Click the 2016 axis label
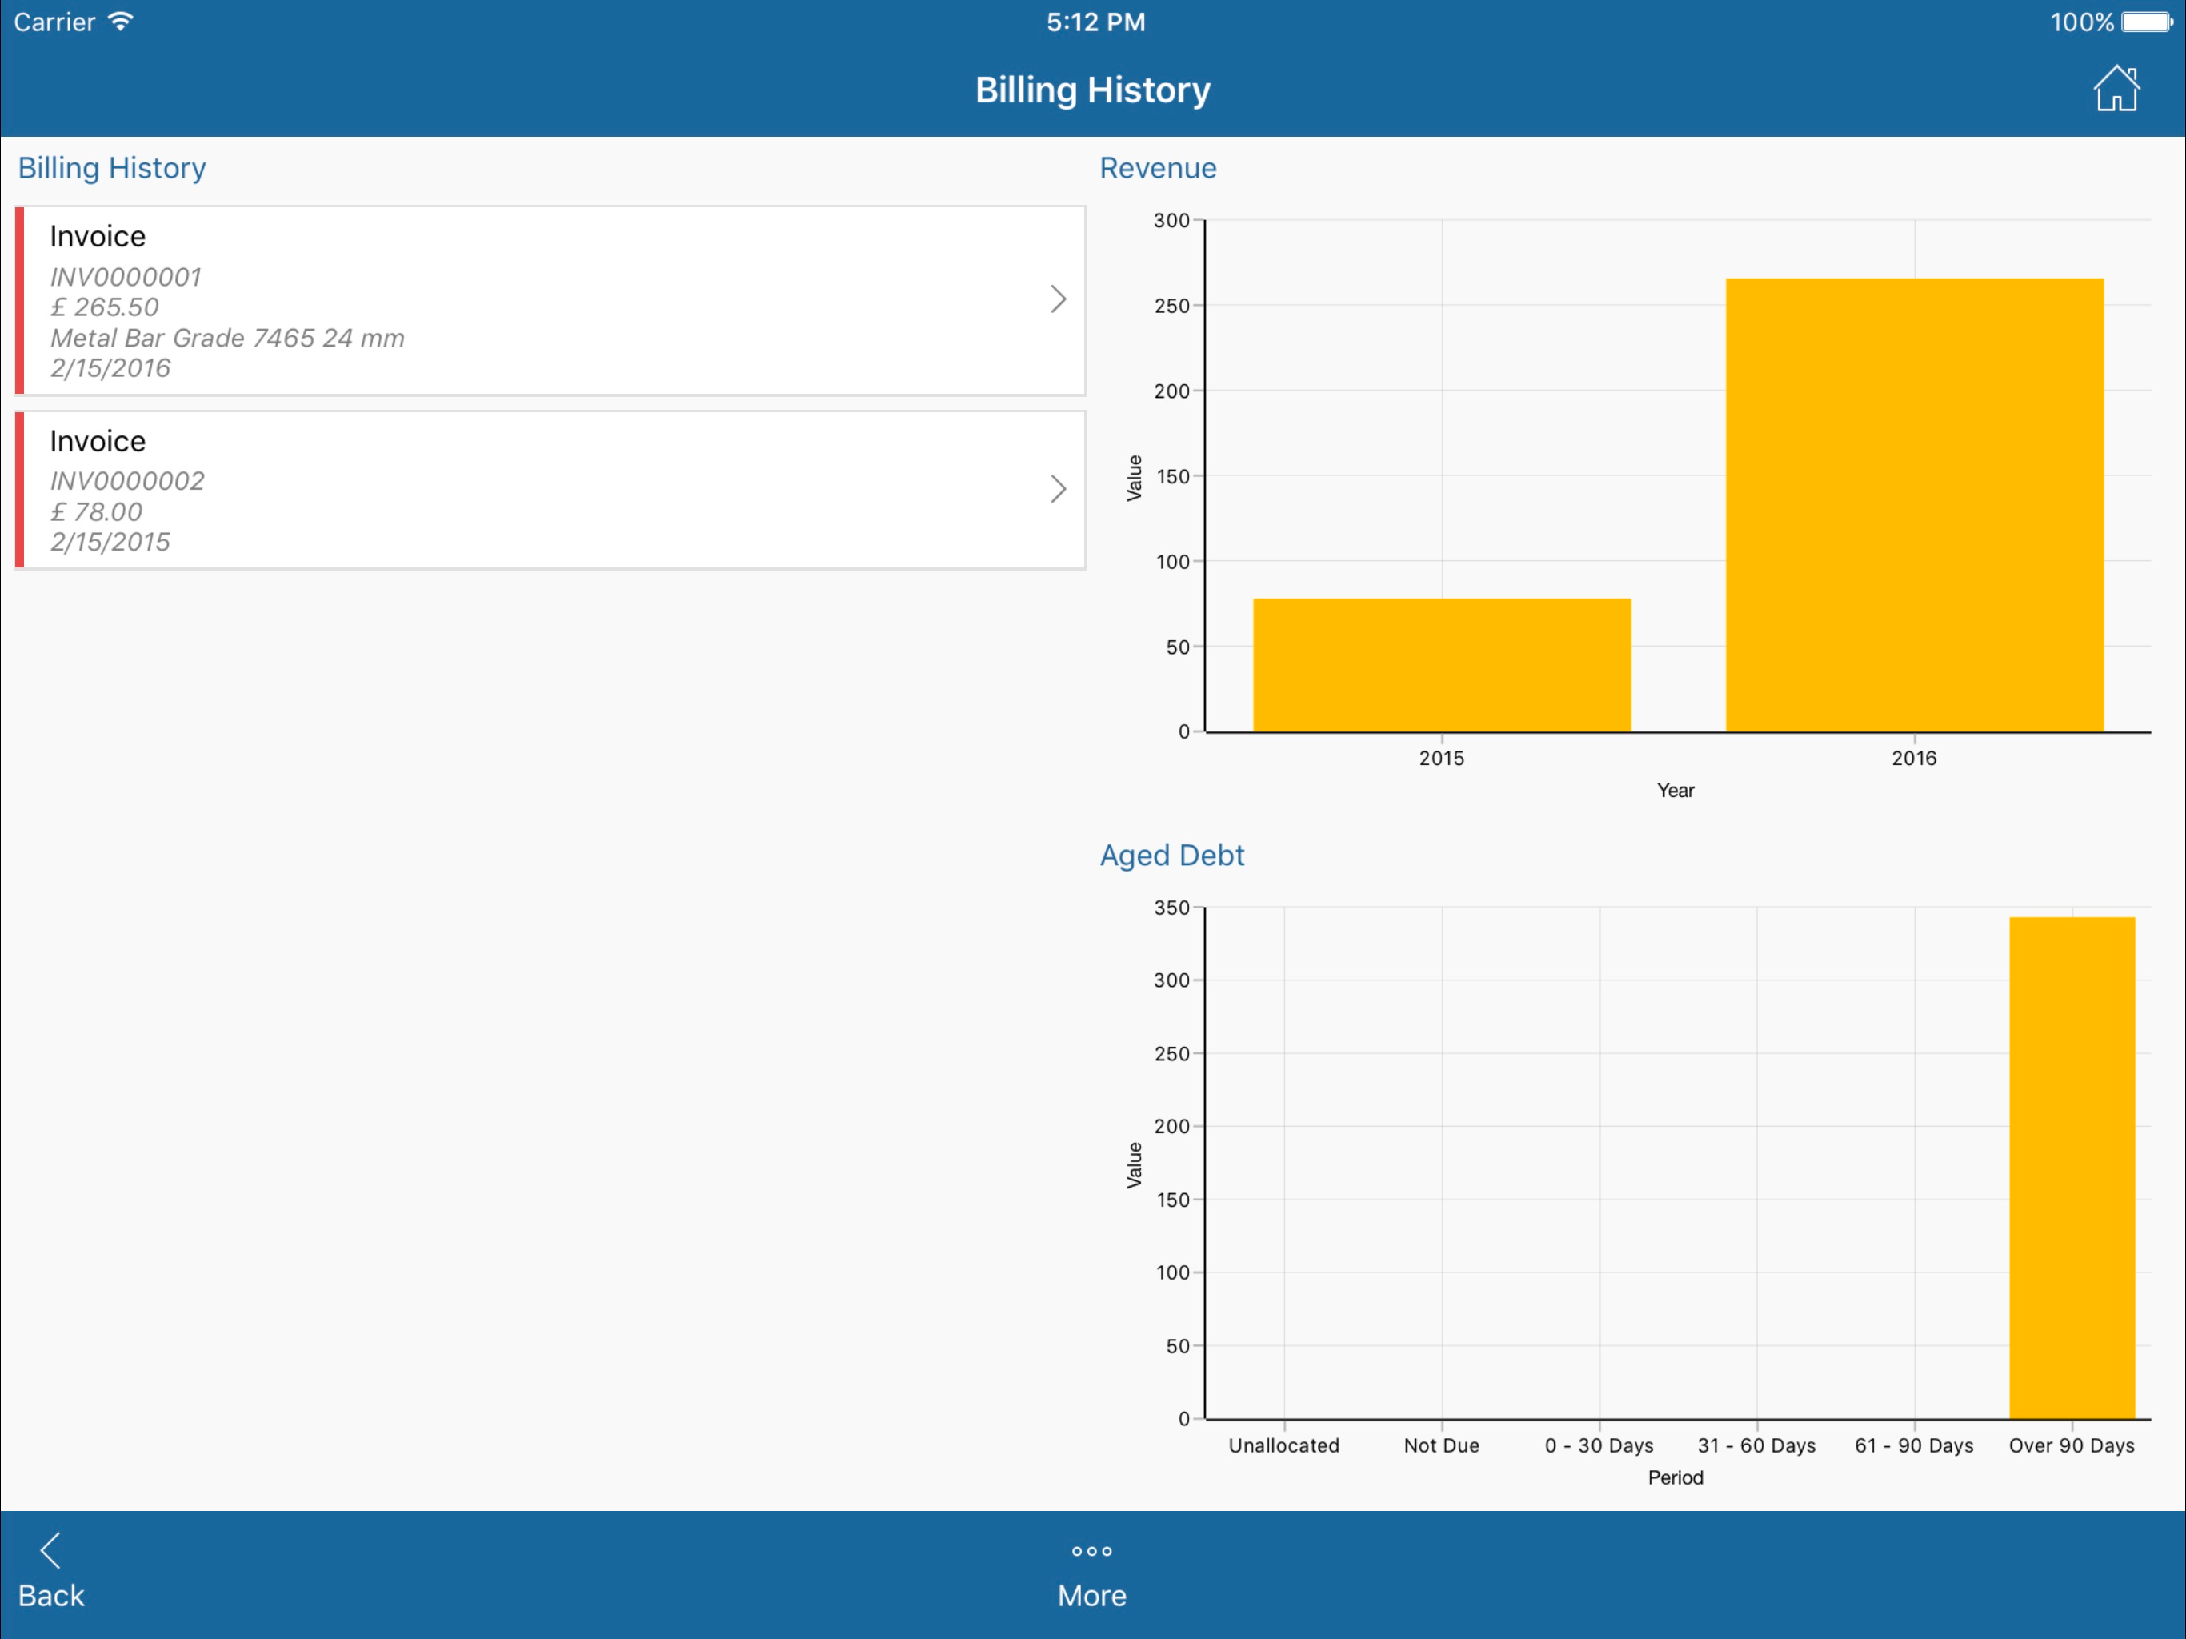This screenshot has width=2186, height=1639. tap(1914, 758)
